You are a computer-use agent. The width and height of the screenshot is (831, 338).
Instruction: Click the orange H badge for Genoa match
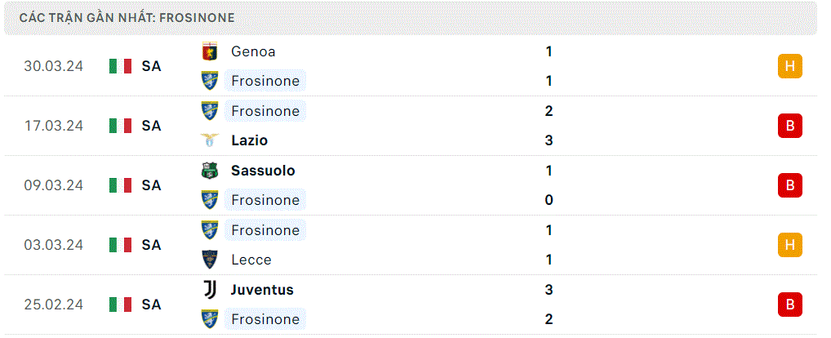click(x=789, y=66)
